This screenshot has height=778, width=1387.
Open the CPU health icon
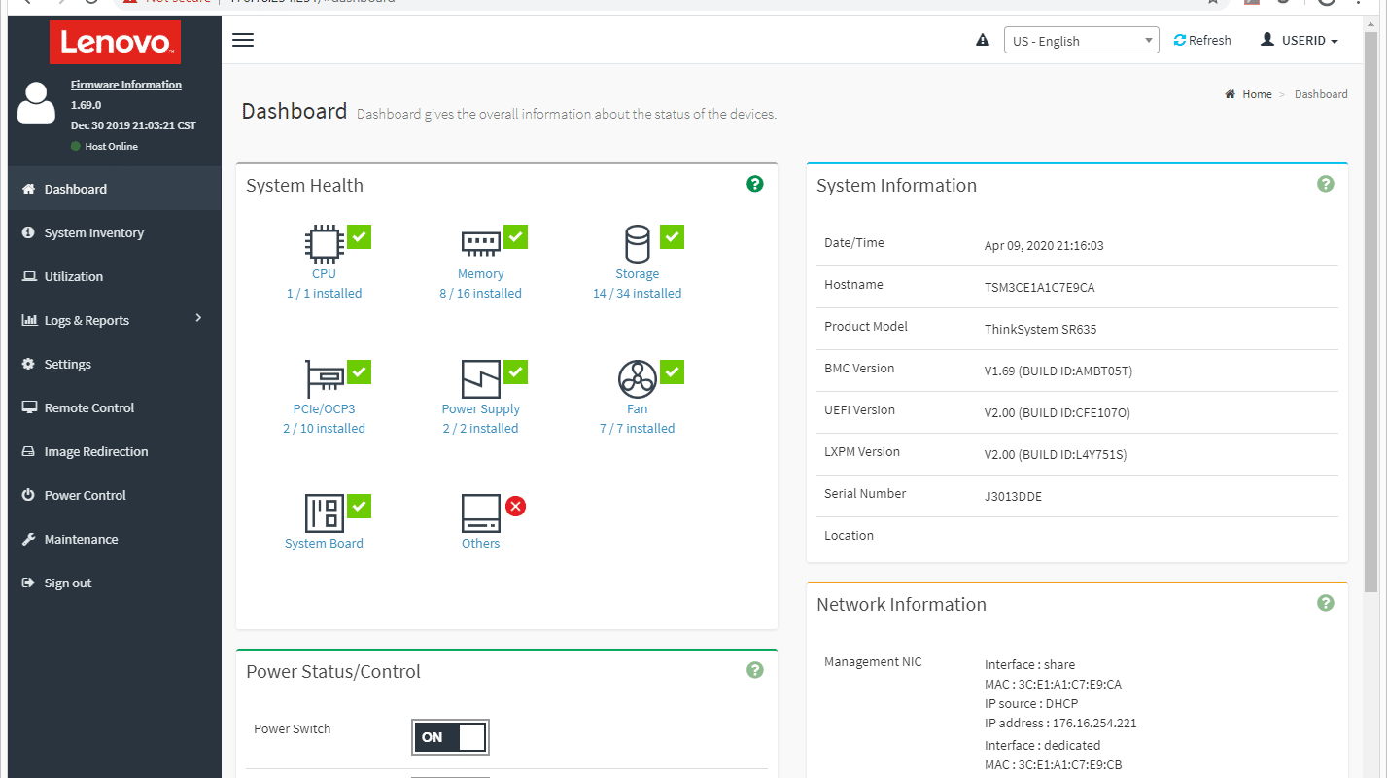[x=324, y=244]
